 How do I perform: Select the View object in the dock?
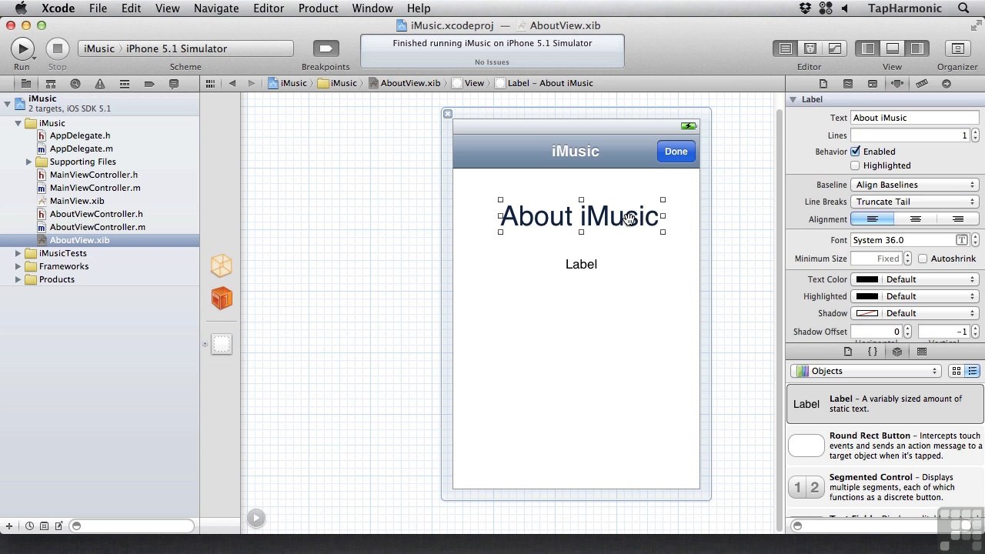(x=222, y=344)
